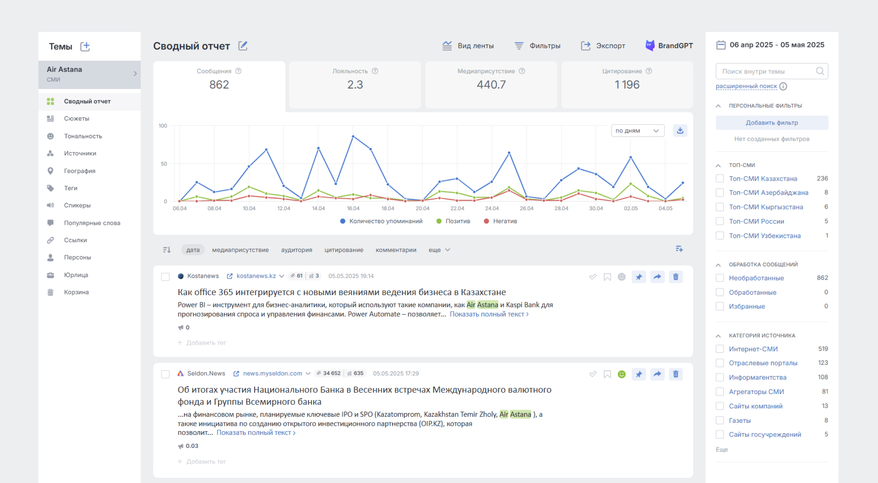Check the Избранные filter
The height and width of the screenshot is (483, 878).
pos(720,306)
